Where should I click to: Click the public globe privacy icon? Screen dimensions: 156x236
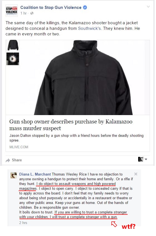32,13
